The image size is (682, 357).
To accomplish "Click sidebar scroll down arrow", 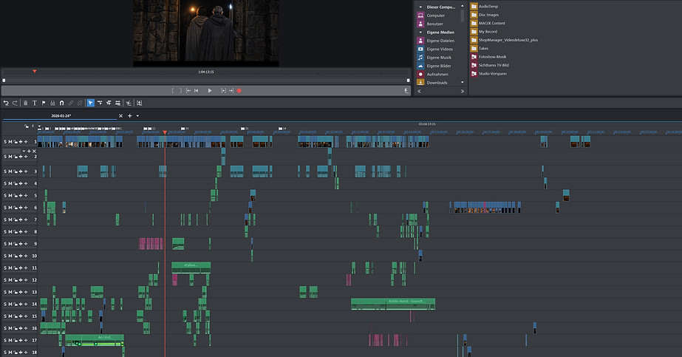I will pyautogui.click(x=463, y=83).
